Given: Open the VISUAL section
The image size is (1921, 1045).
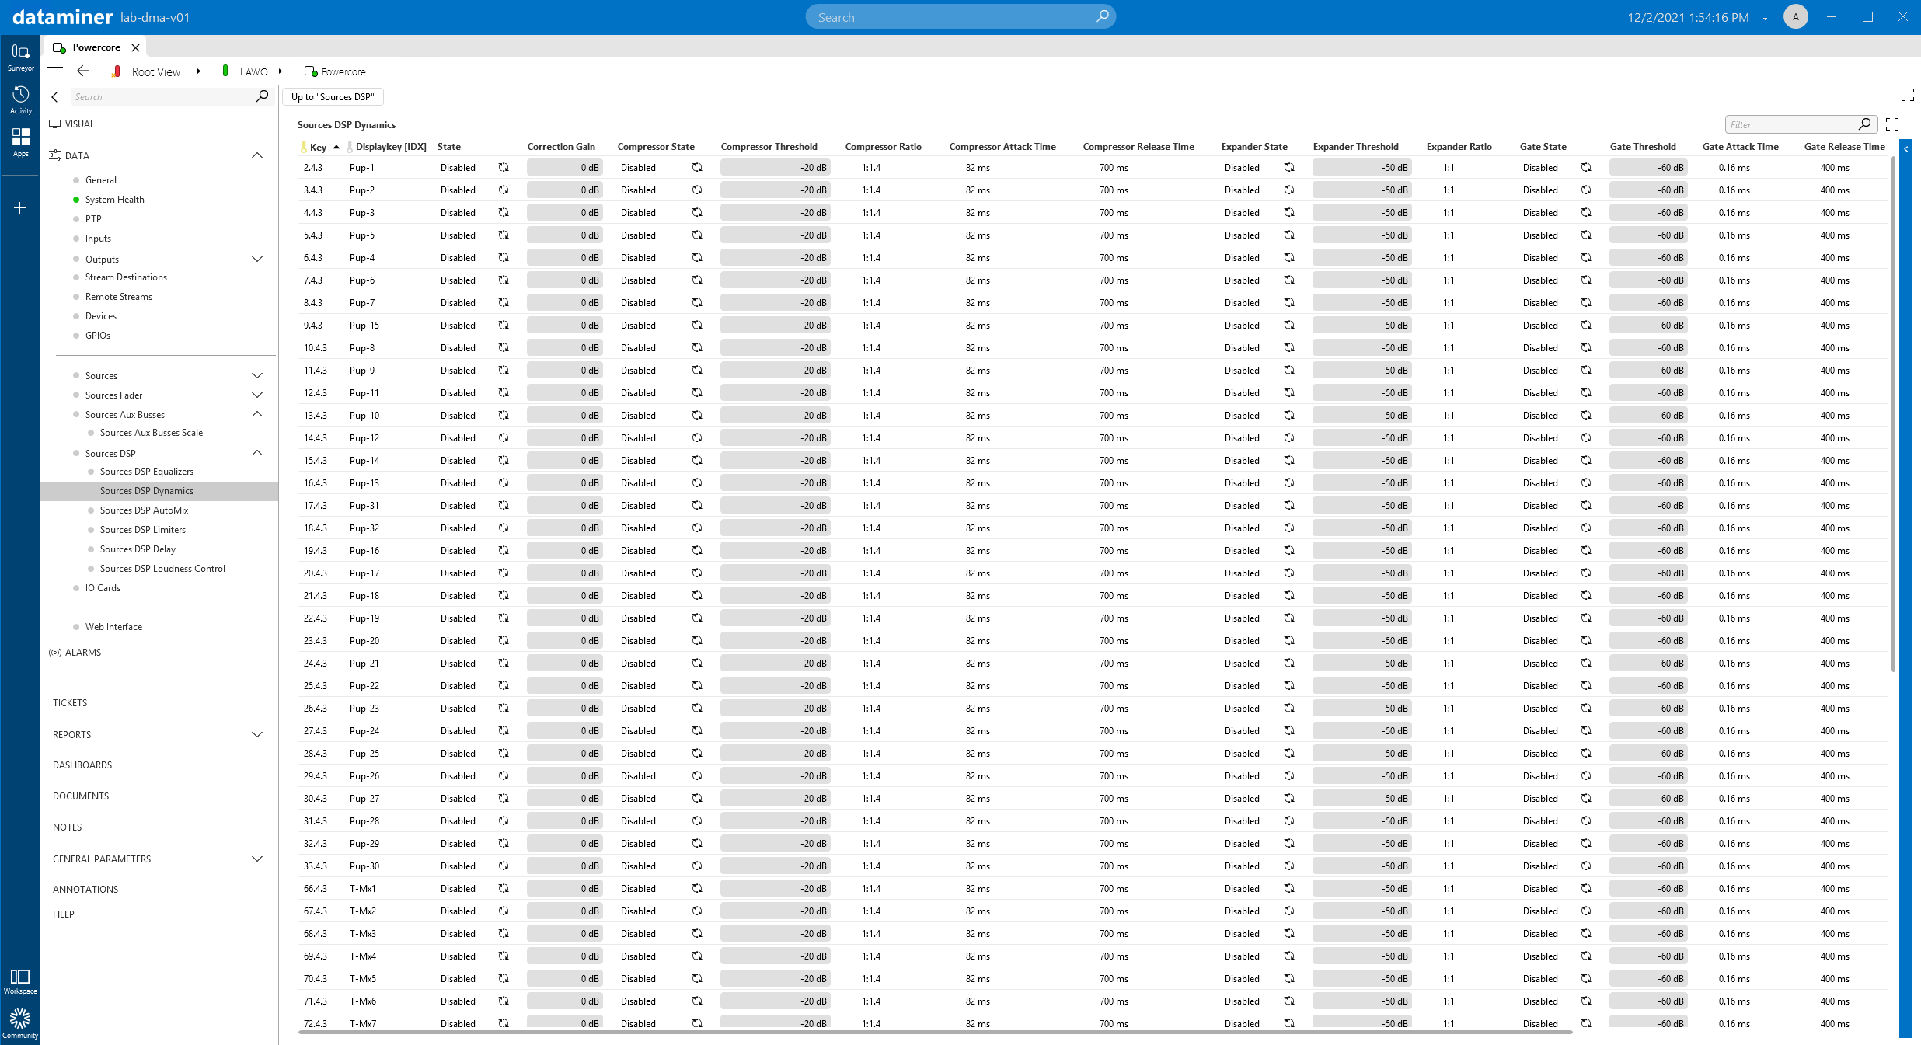Looking at the screenshot, I should pyautogui.click(x=79, y=124).
